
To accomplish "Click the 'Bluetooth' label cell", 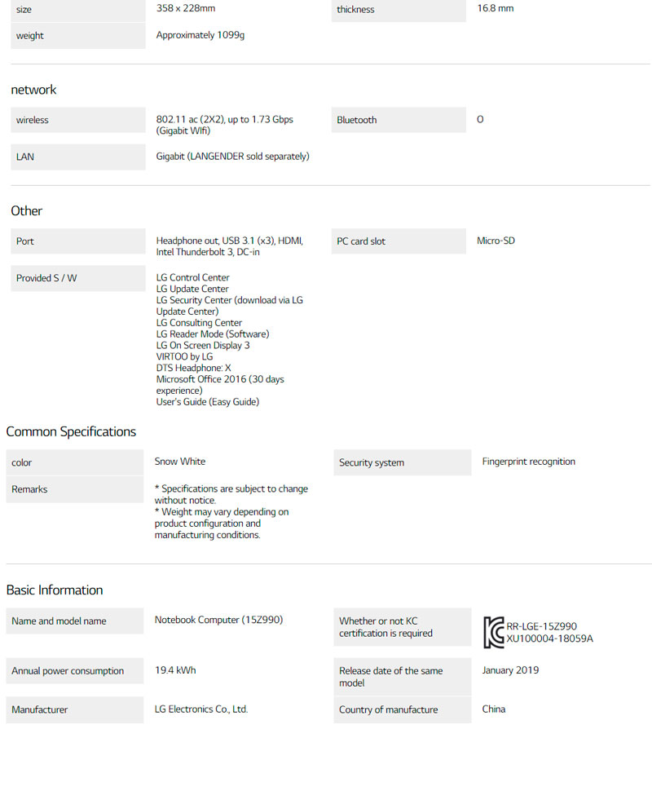I will coord(357,120).
